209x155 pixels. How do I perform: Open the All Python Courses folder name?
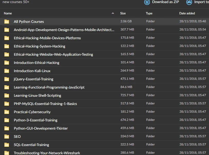coord(29,22)
